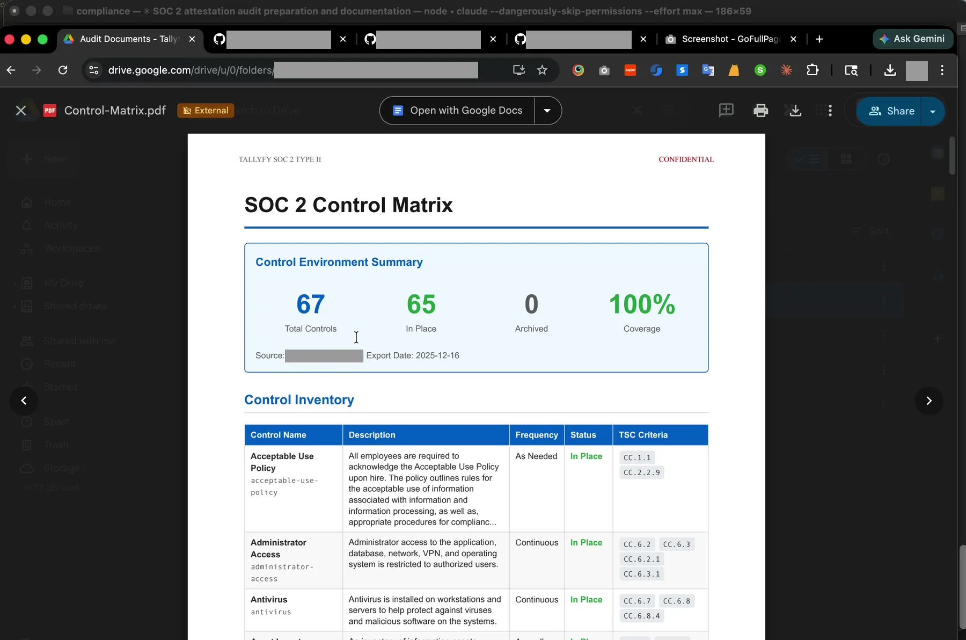Image resolution: width=966 pixels, height=640 pixels.
Task: Open Chrome three-dot menu
Action: coord(942,70)
